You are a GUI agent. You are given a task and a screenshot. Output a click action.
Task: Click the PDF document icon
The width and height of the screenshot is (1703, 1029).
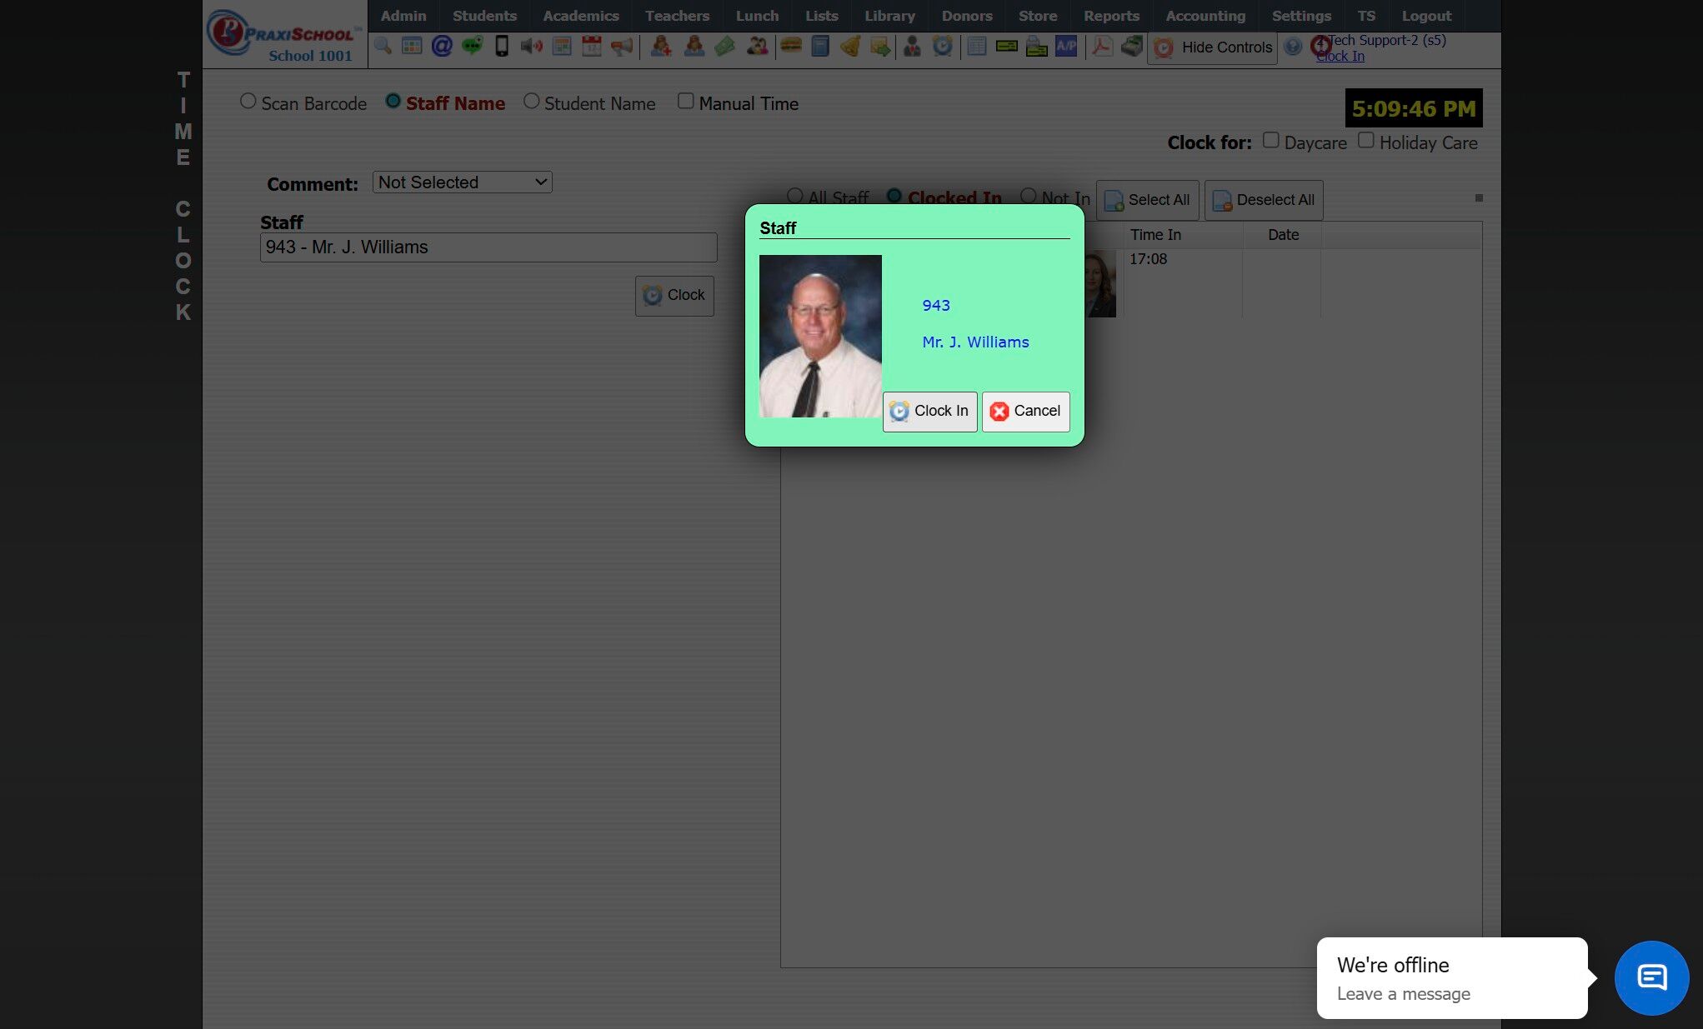pyautogui.click(x=1102, y=47)
